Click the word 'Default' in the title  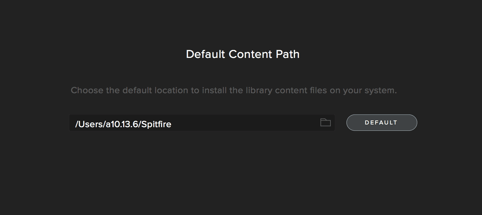point(206,54)
